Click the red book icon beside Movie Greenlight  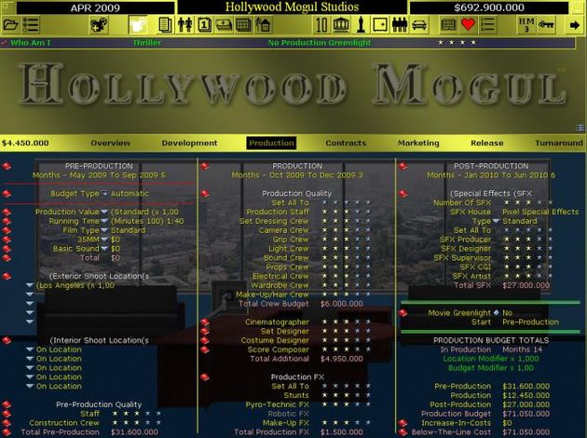click(x=403, y=312)
